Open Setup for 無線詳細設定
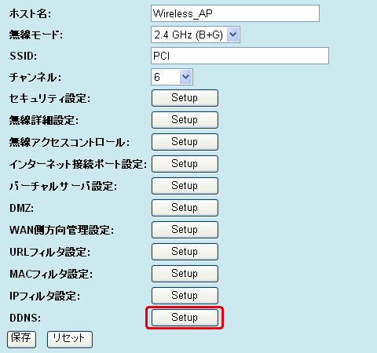This screenshot has height=353, width=377. coord(185,120)
